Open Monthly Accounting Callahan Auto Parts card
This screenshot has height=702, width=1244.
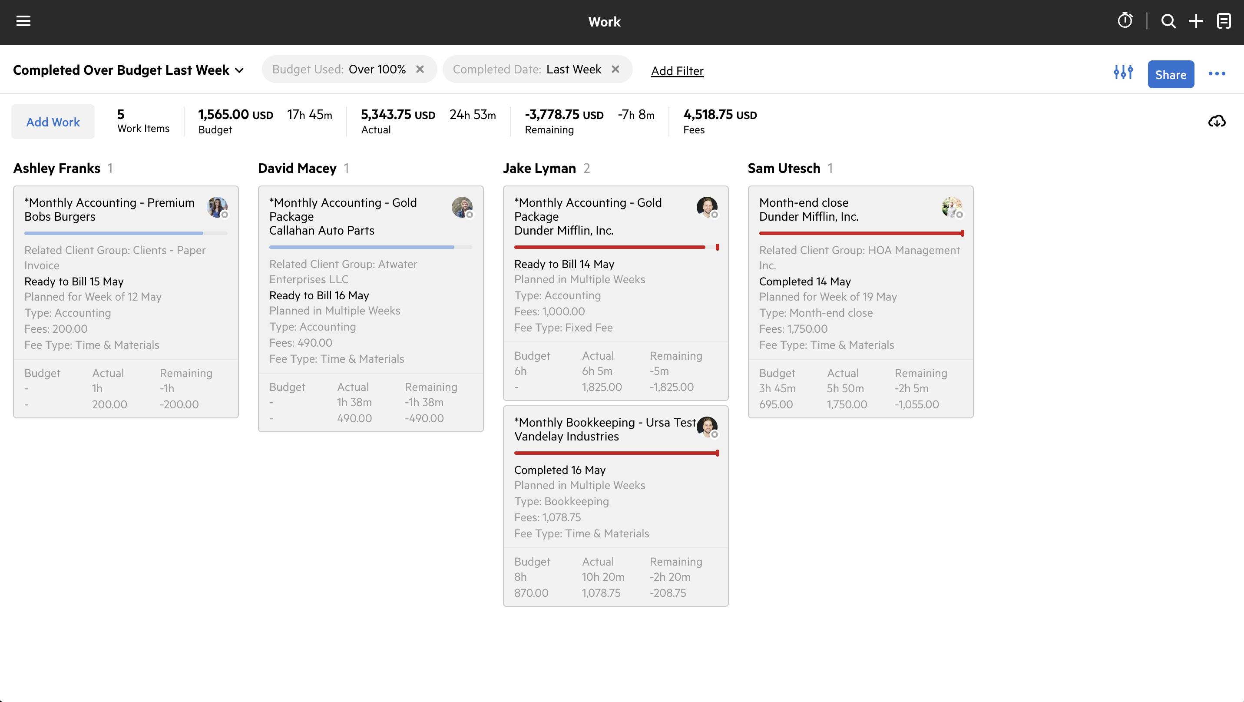point(343,216)
